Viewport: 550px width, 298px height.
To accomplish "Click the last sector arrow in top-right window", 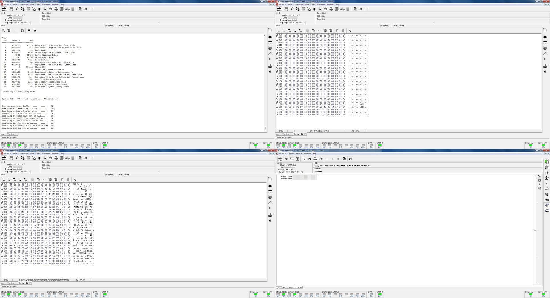I will click(300, 30).
